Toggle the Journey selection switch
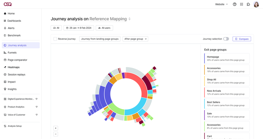 (226, 39)
